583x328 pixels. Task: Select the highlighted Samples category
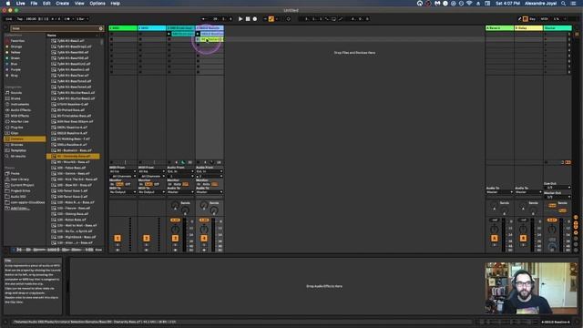25,138
